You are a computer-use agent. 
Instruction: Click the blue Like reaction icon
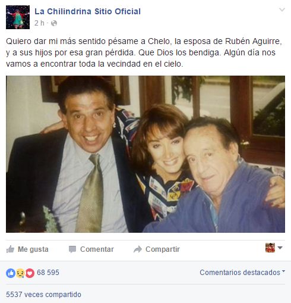pyautogui.click(x=11, y=273)
